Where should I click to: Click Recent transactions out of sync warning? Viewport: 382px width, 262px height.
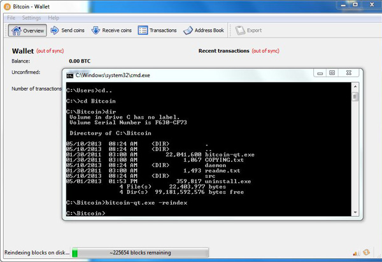tap(265, 51)
